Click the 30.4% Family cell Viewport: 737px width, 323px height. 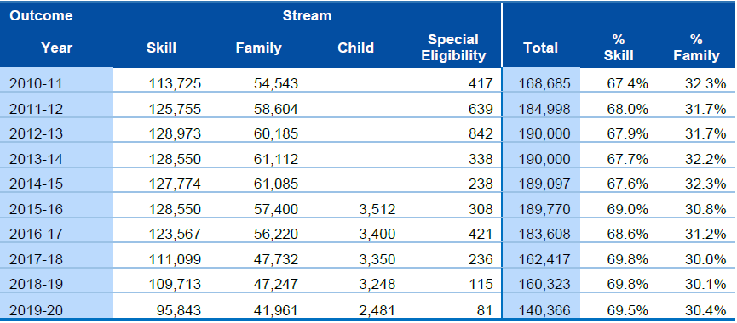click(705, 310)
